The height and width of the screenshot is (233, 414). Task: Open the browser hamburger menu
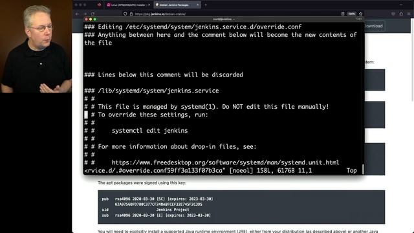pos(409,14)
